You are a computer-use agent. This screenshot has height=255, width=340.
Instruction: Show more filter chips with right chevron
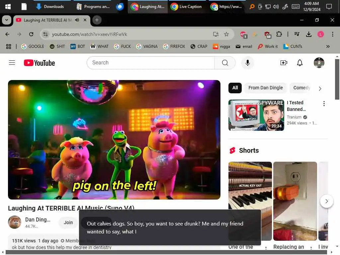(320, 88)
